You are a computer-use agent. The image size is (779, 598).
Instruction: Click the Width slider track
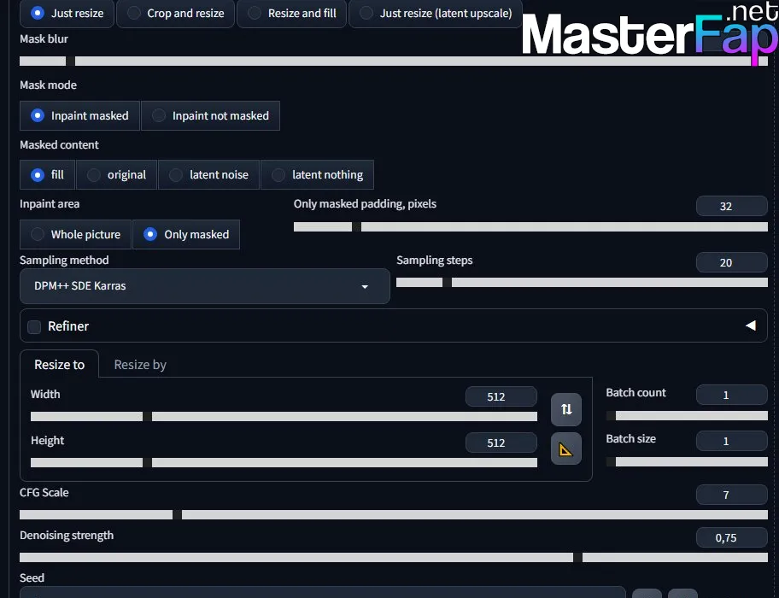(x=284, y=416)
